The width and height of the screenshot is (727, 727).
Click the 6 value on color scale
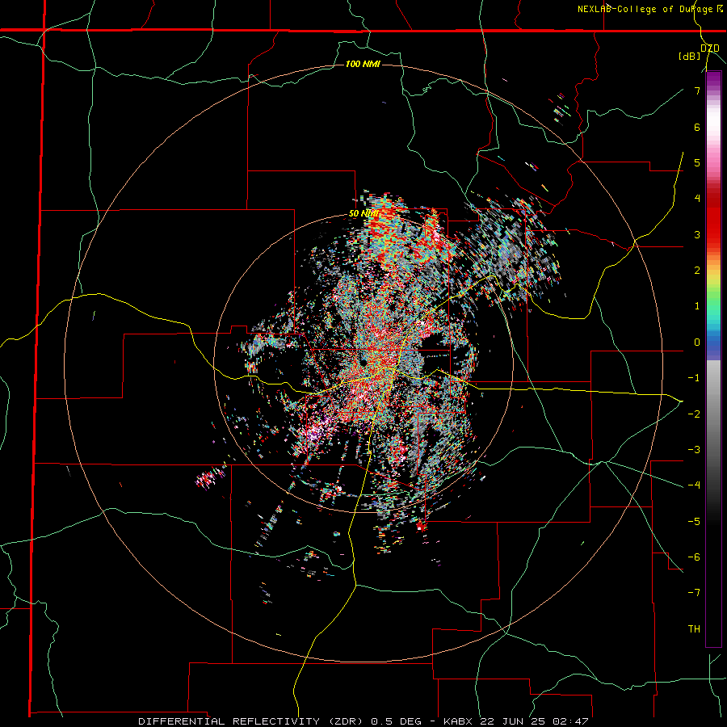coord(697,127)
